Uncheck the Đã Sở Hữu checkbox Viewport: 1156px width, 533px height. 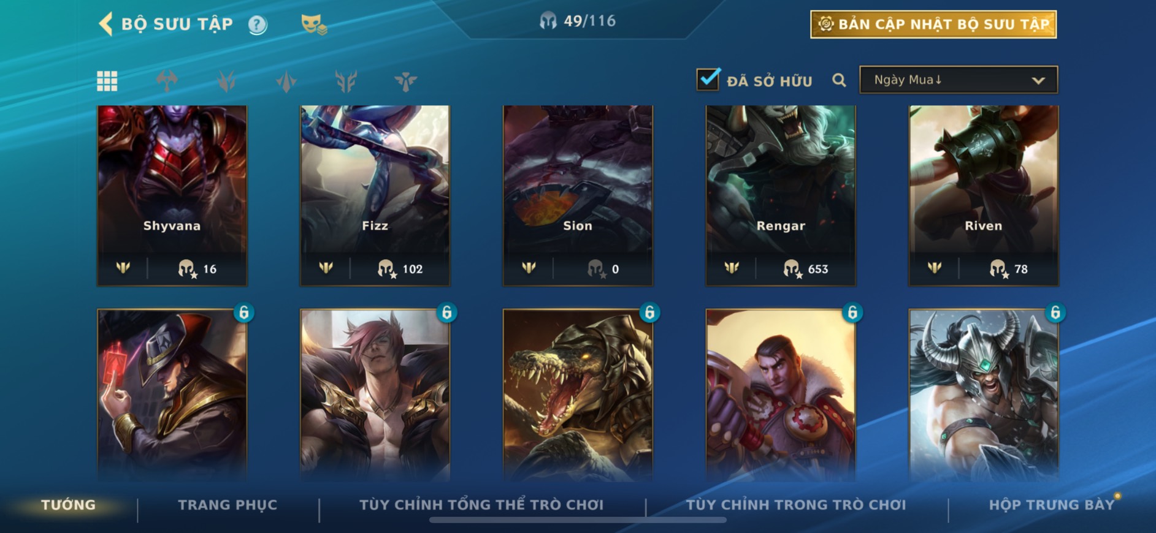point(708,79)
